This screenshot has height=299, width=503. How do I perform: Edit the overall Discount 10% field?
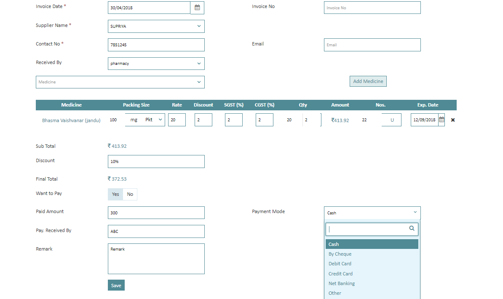(156, 161)
